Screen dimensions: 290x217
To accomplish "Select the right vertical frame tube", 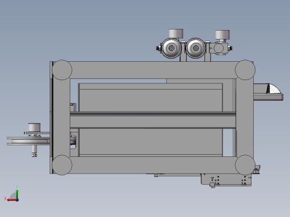I will (x=245, y=117).
